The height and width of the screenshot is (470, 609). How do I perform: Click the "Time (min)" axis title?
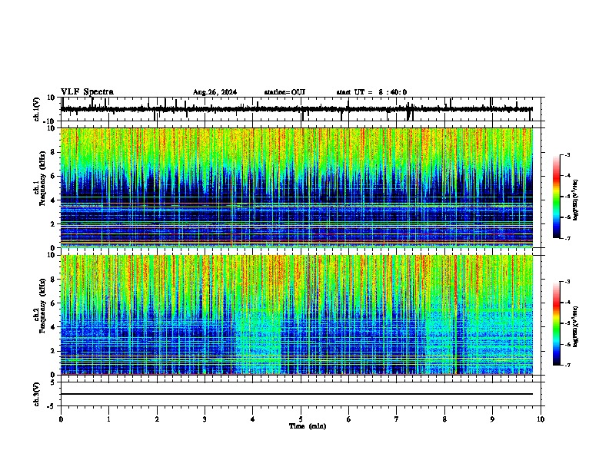308,426
